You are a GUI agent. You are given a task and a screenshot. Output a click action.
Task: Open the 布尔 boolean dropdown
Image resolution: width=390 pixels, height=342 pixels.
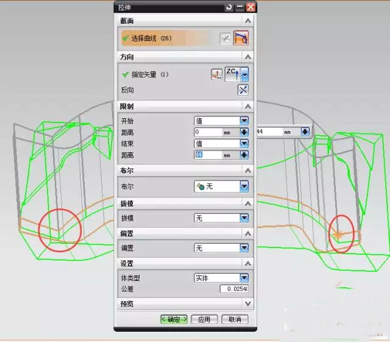click(244, 187)
